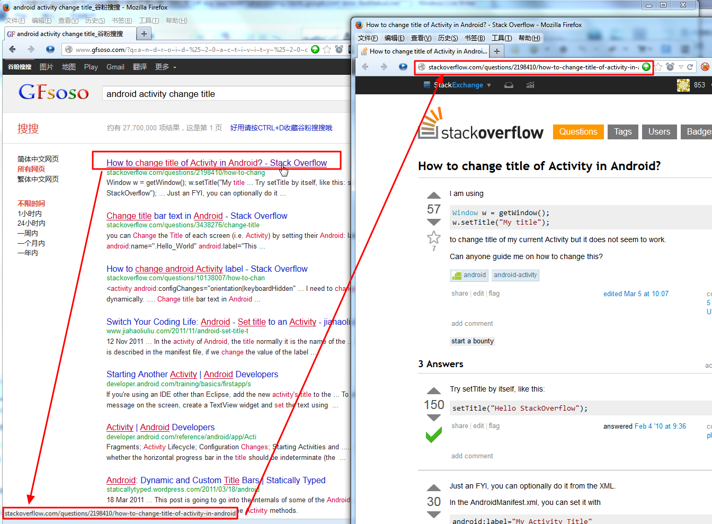Select the 'android activity change title' browser tab
Screen dimensions: 712x524
click(69, 34)
